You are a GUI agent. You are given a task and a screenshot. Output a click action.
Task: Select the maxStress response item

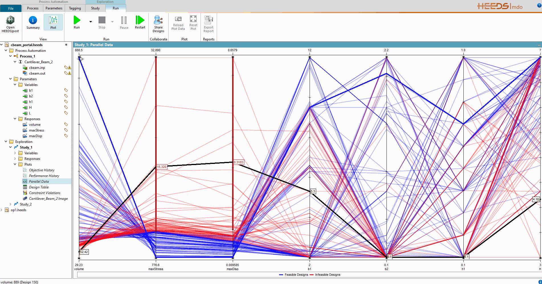(36, 130)
